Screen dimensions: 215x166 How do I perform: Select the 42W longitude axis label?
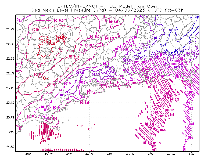[192, 154]
